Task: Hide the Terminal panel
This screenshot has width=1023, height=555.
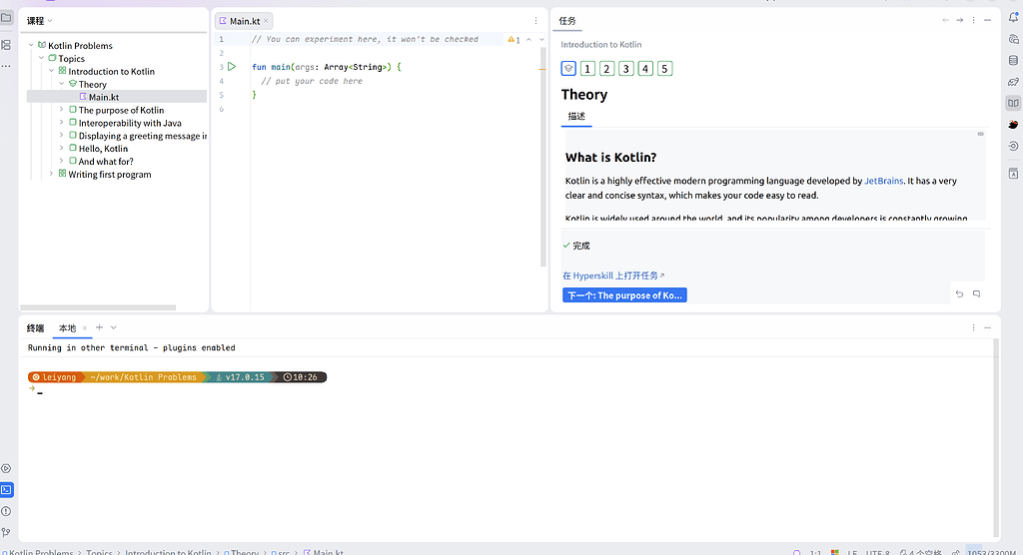Action: click(988, 327)
